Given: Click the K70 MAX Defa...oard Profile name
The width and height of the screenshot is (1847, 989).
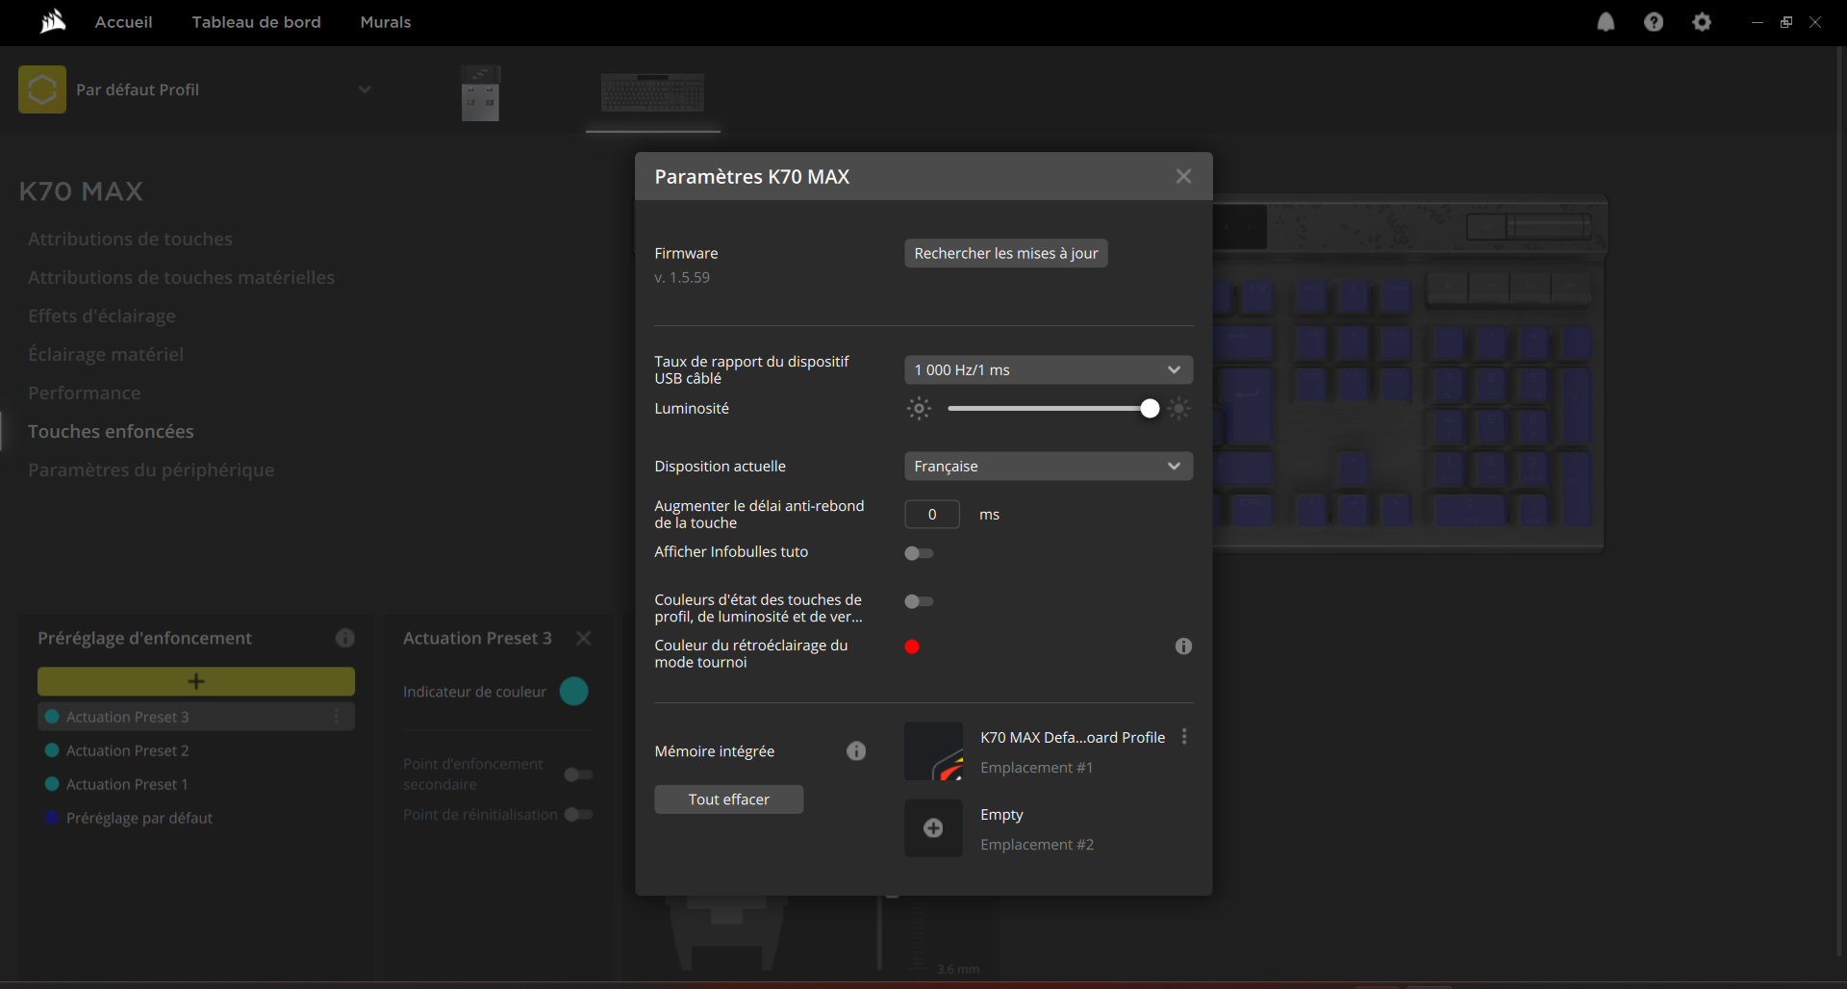Looking at the screenshot, I should (1073, 737).
